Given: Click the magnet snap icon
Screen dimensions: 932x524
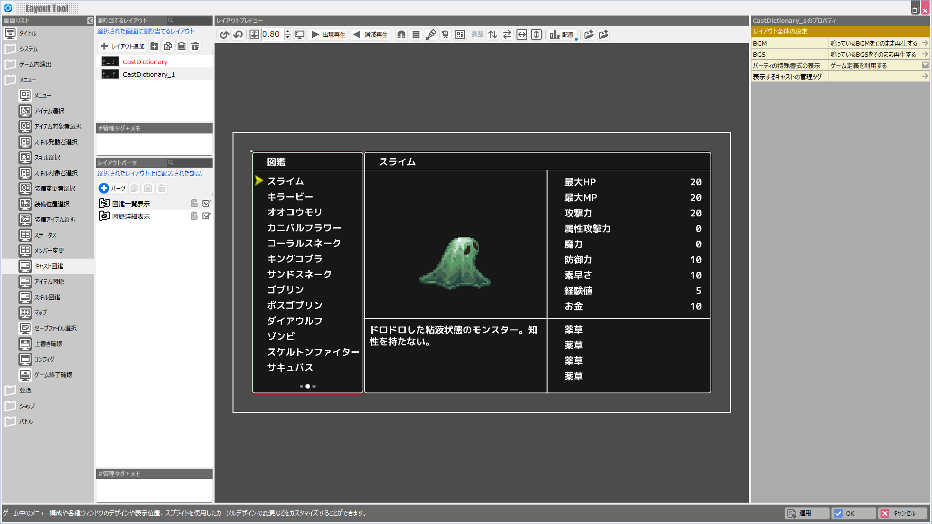Looking at the screenshot, I should click(x=401, y=34).
